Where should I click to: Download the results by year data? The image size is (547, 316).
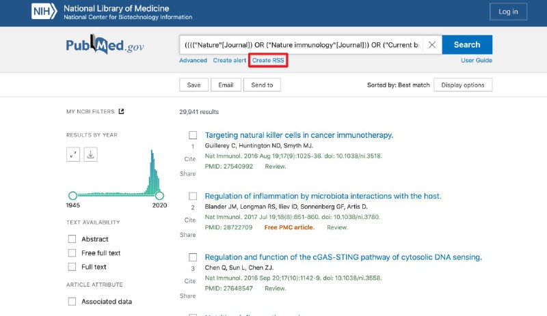coord(91,155)
